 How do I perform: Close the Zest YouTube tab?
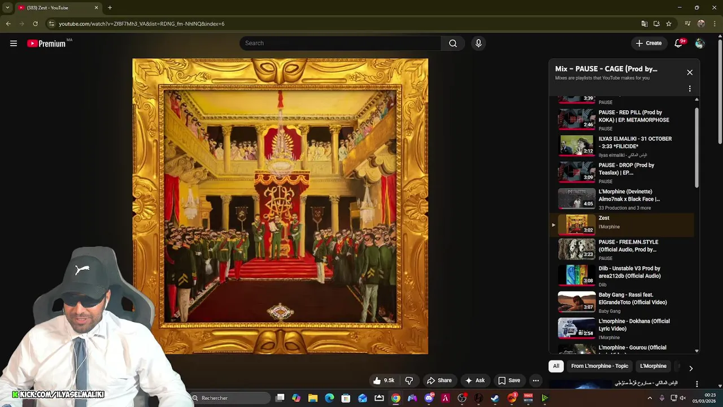96,7
